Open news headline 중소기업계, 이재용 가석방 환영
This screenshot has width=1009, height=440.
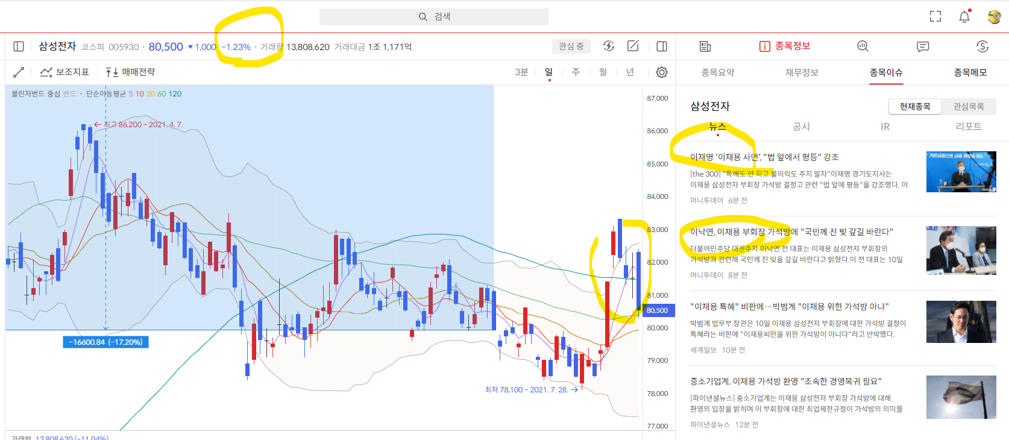click(786, 382)
